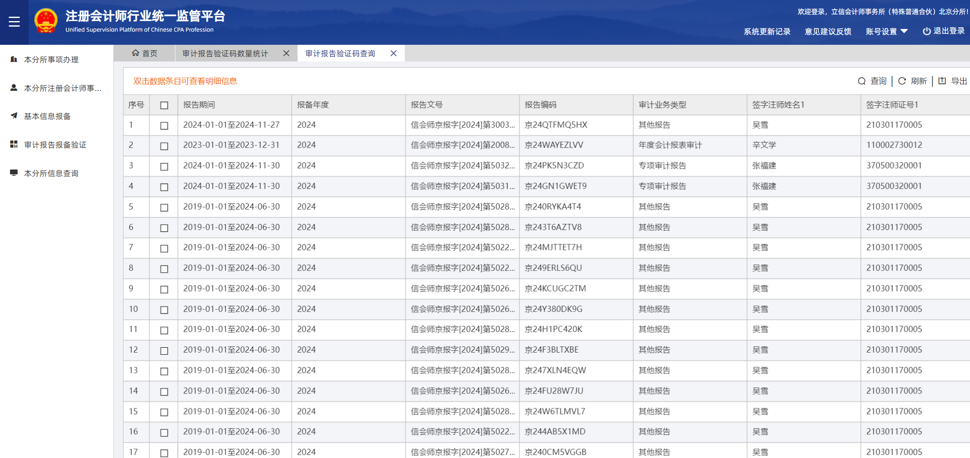Screen dimensions: 970x458
Task: Click the national emblem logo
Action: 46,21
